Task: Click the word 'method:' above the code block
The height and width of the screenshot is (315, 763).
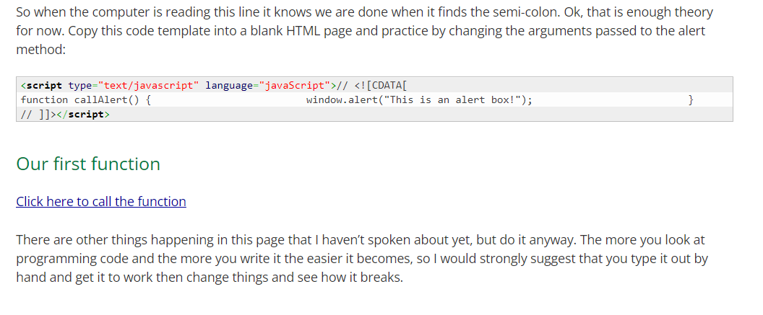Action: [x=41, y=50]
